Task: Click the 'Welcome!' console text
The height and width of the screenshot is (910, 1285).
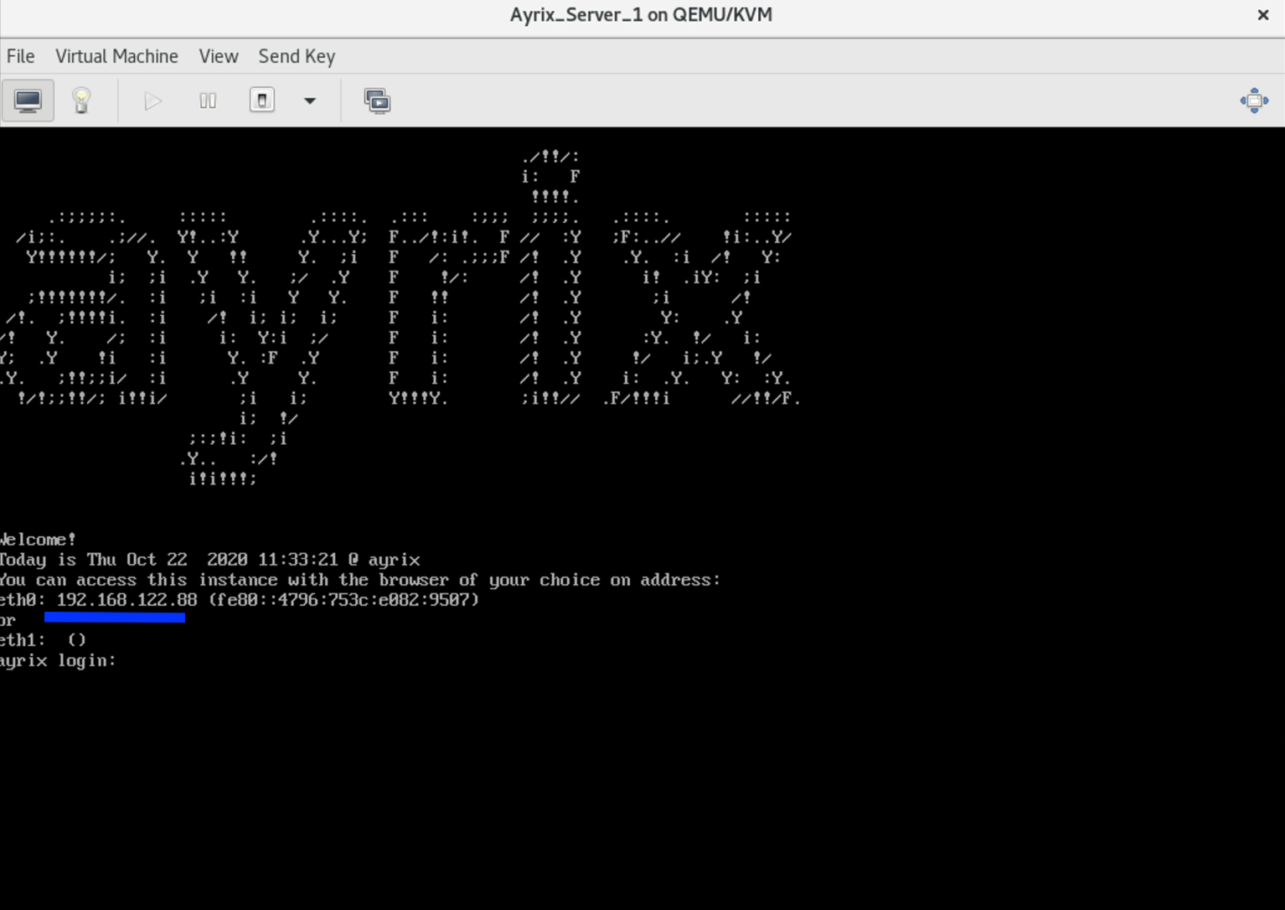Action: click(x=38, y=540)
